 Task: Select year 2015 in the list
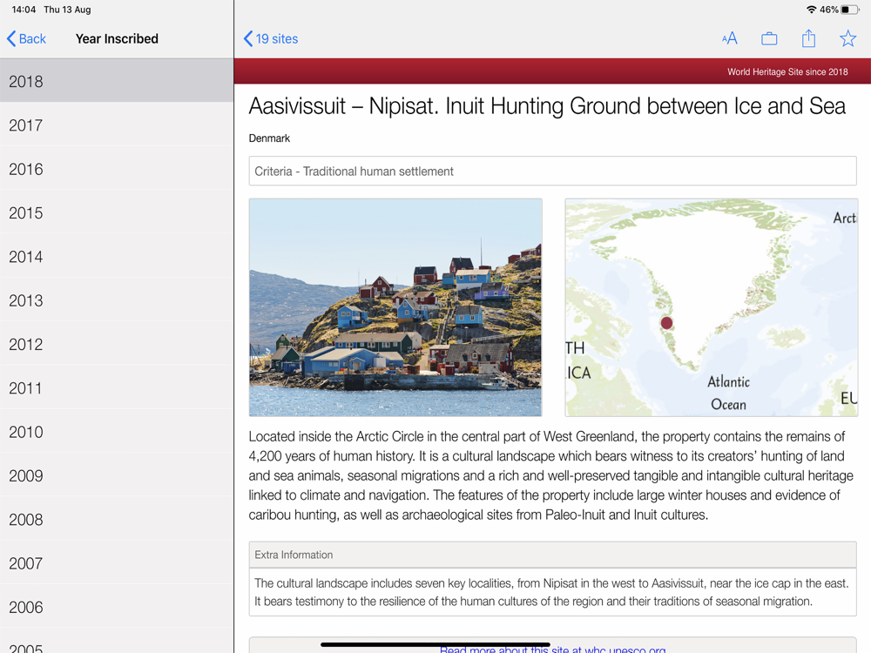tap(117, 212)
